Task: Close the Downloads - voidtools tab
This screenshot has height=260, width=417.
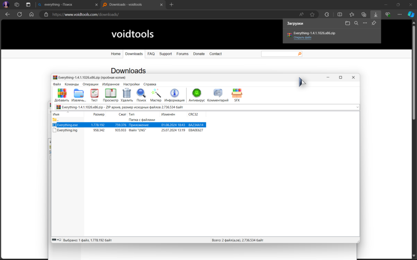Action: click(161, 5)
